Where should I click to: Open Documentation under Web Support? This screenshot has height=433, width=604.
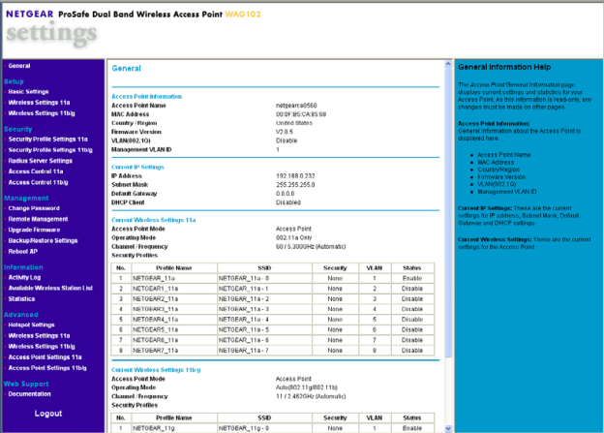click(x=29, y=394)
